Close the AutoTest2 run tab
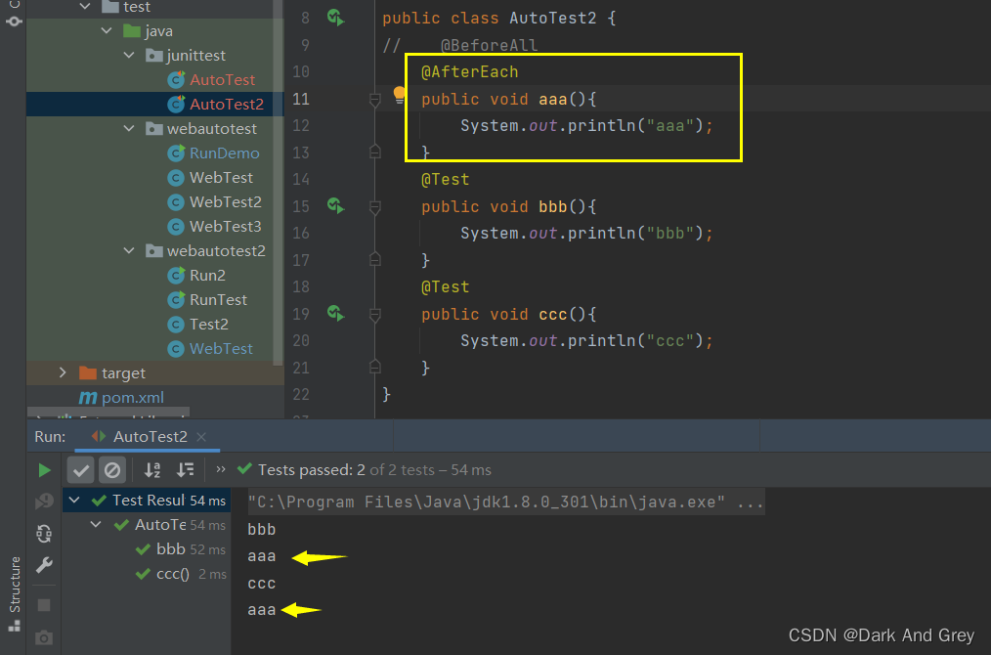The image size is (991, 655). point(201,437)
